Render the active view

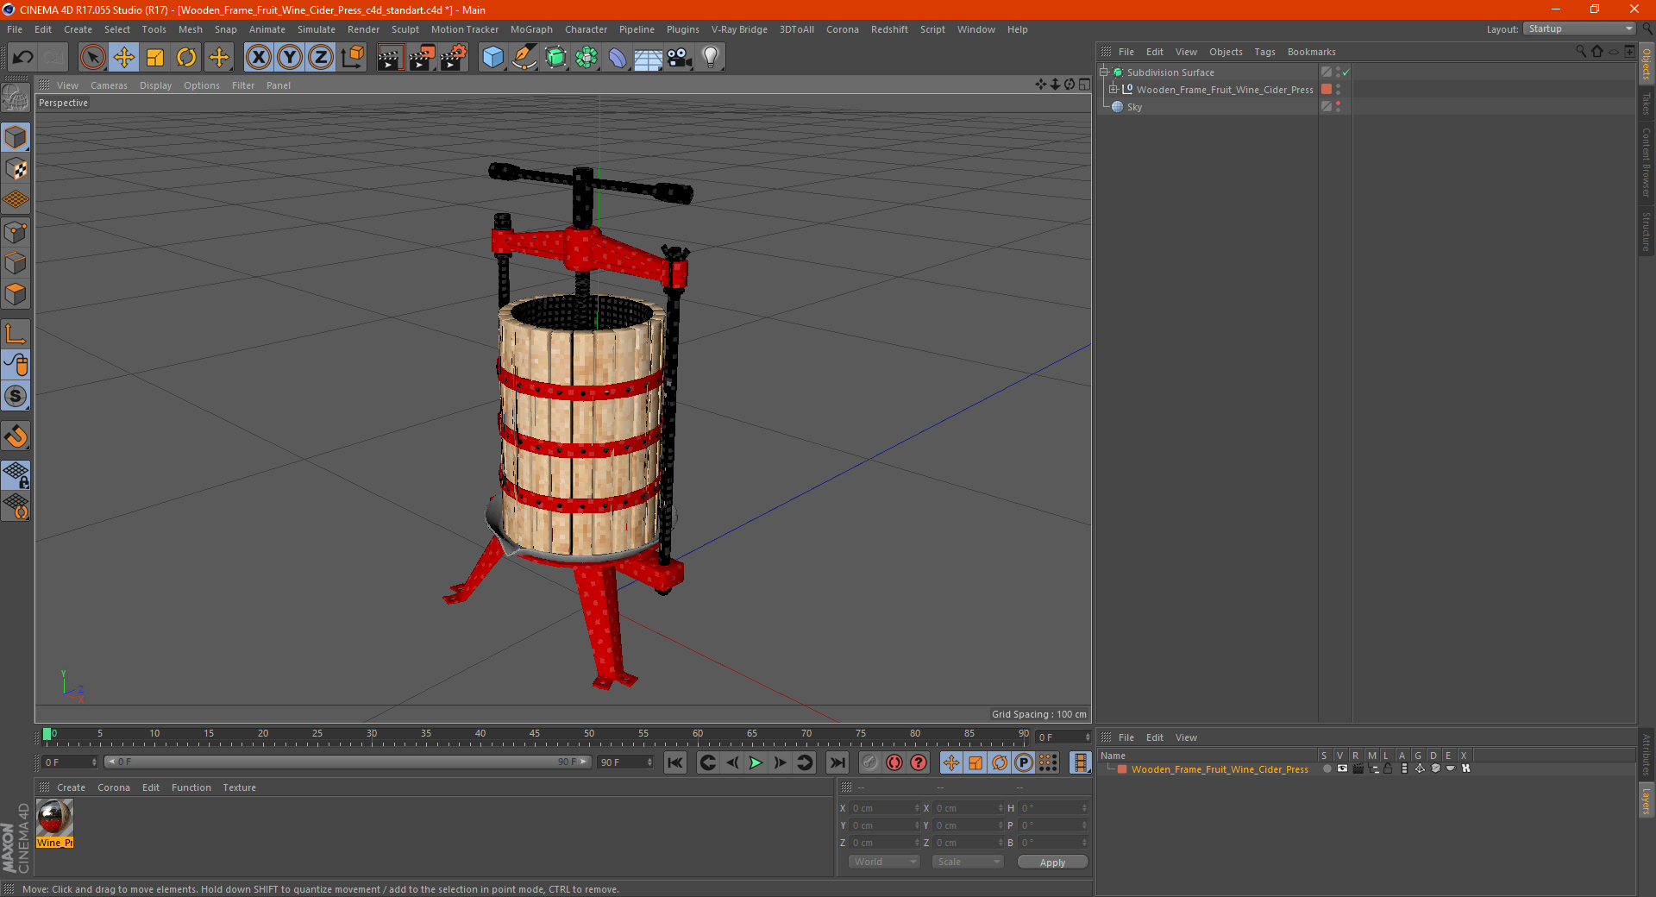390,58
